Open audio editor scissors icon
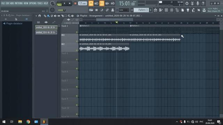 (x=192, y=3)
